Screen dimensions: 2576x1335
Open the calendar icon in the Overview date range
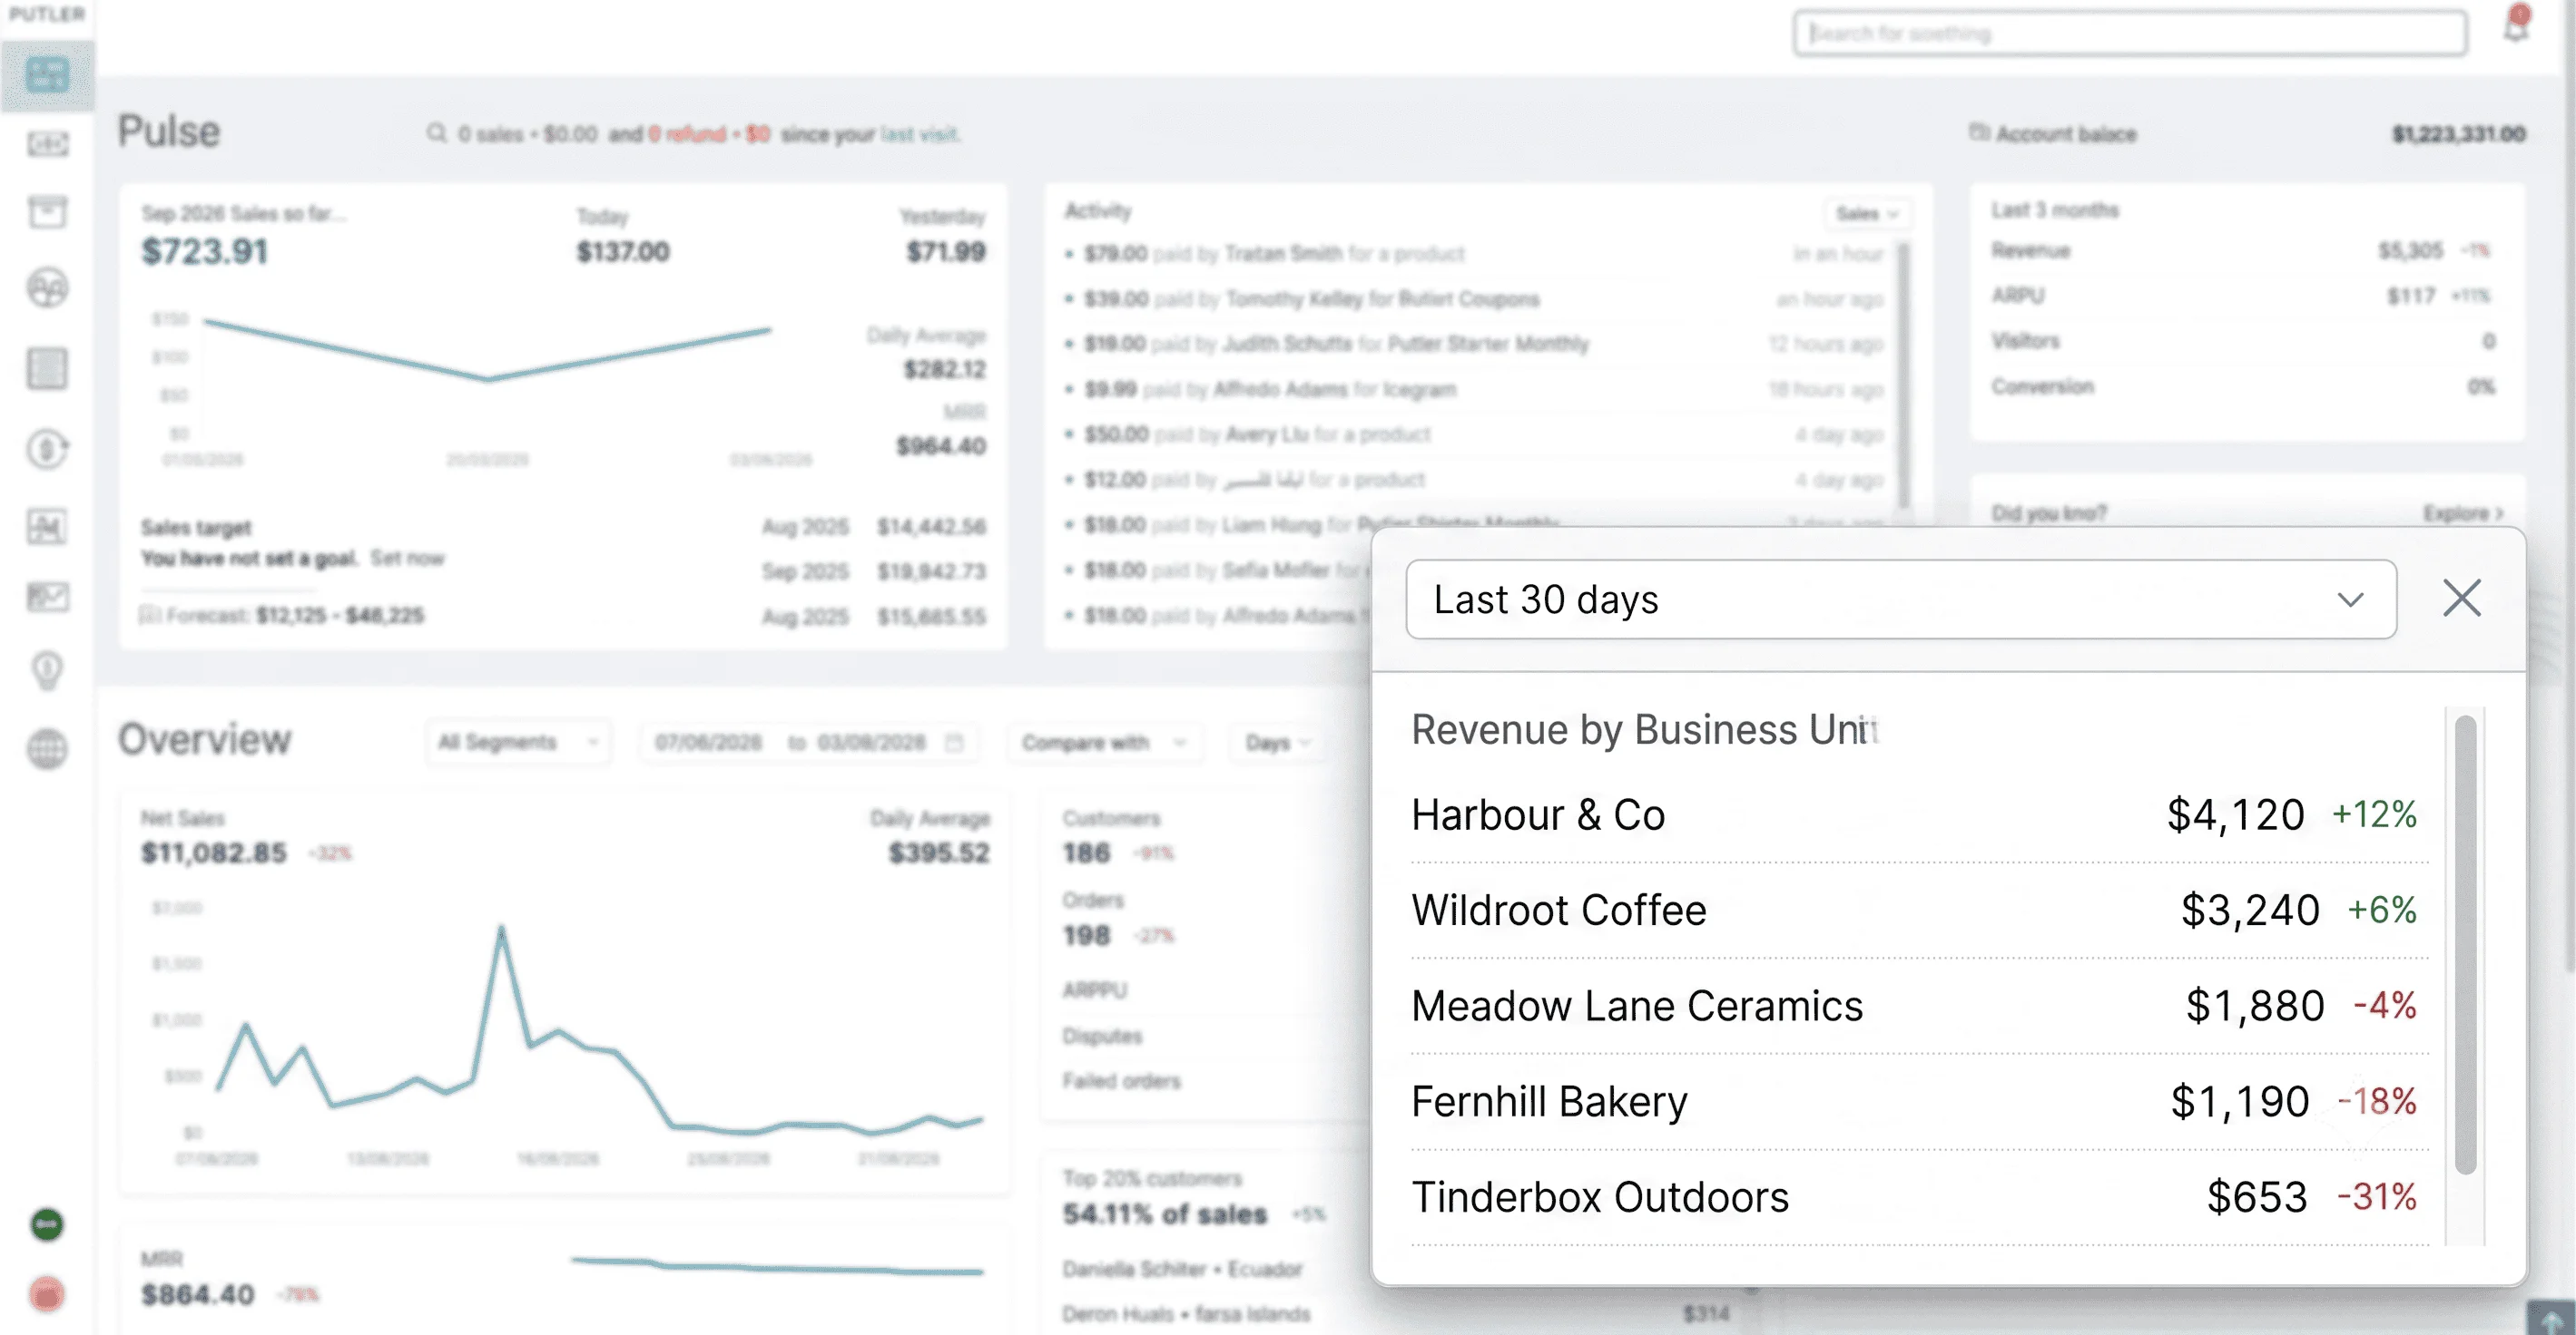pyautogui.click(x=954, y=743)
